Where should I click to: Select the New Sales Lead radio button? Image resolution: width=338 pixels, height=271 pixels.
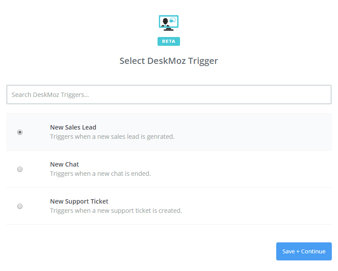20,132
